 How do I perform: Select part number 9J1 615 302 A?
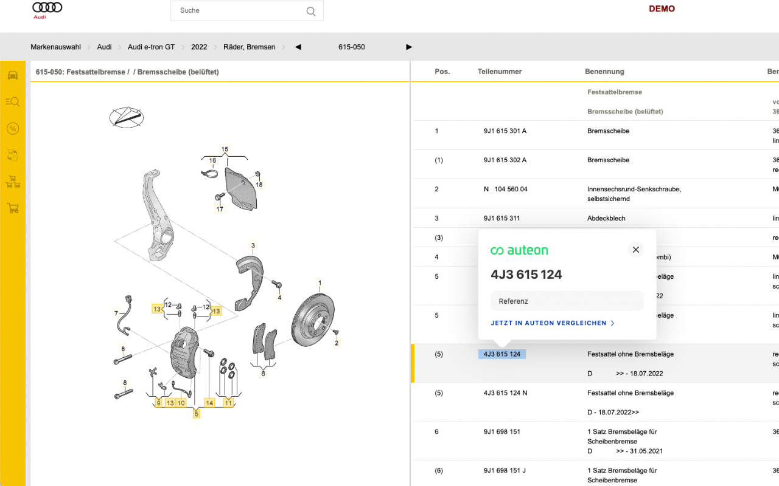click(505, 160)
